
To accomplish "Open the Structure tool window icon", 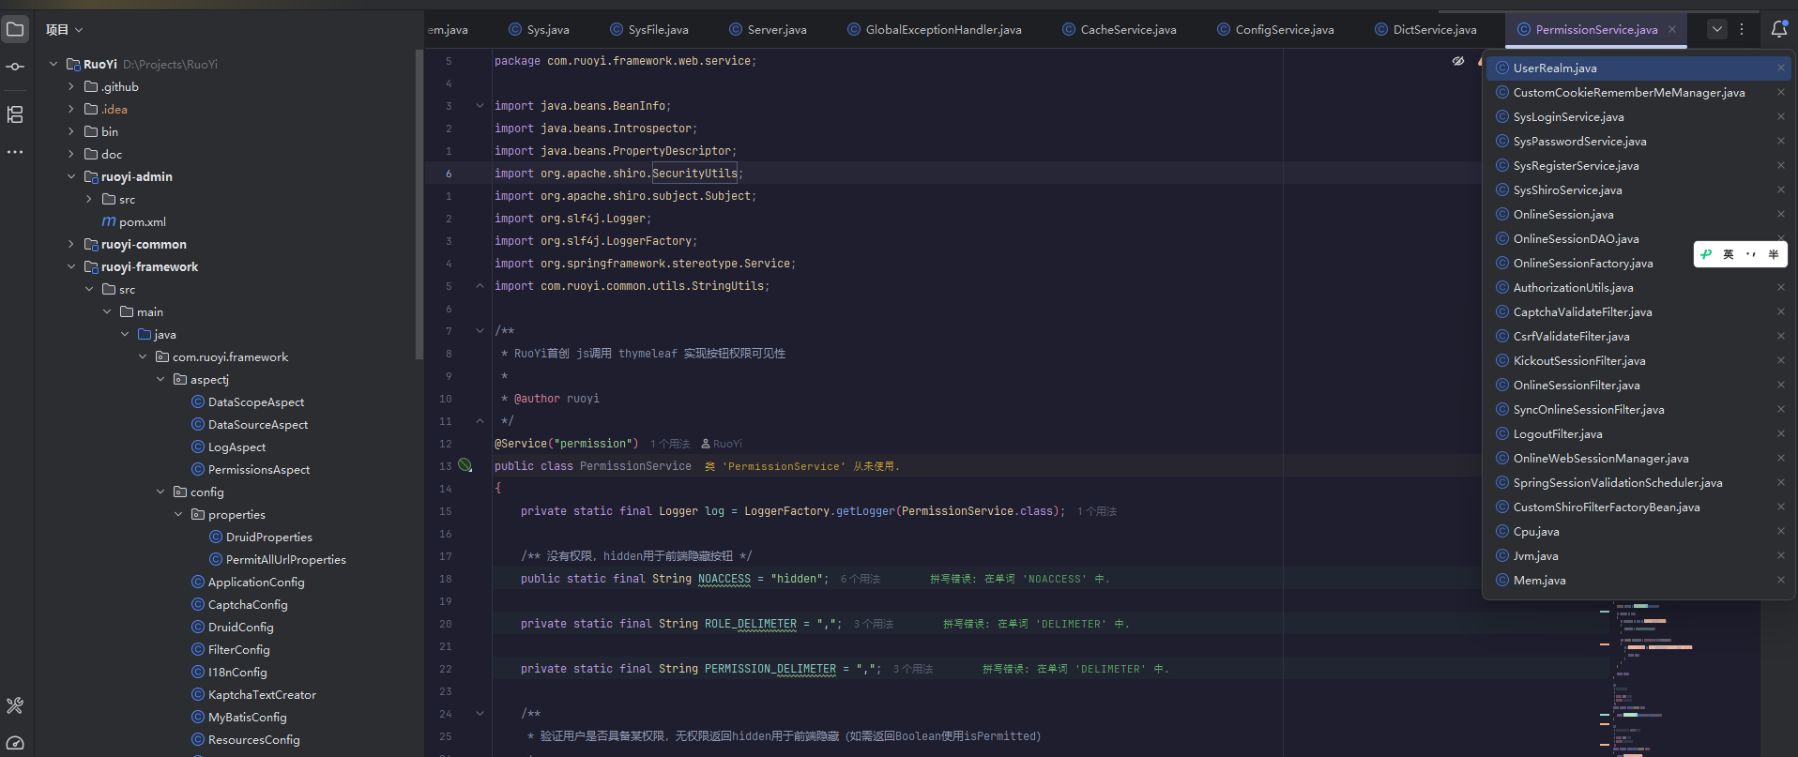I will point(15,114).
